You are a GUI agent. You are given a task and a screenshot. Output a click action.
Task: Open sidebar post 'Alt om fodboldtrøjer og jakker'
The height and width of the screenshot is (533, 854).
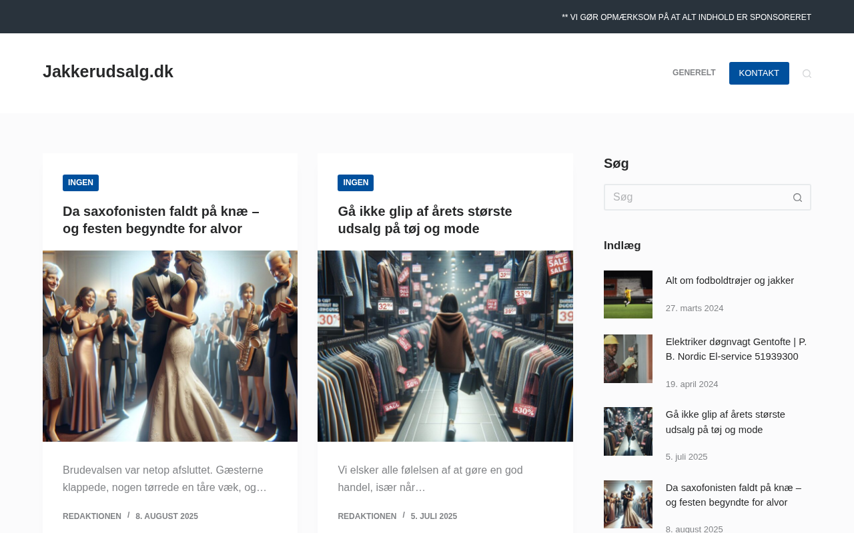(730, 280)
